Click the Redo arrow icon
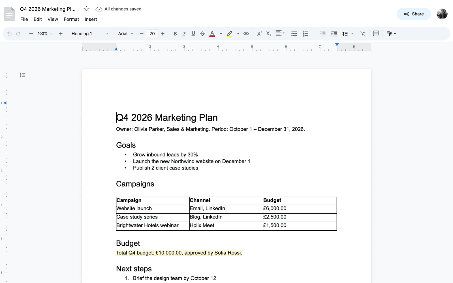 click(18, 34)
